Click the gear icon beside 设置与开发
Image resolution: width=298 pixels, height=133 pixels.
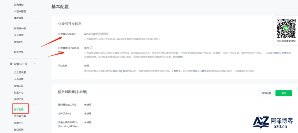11,64
